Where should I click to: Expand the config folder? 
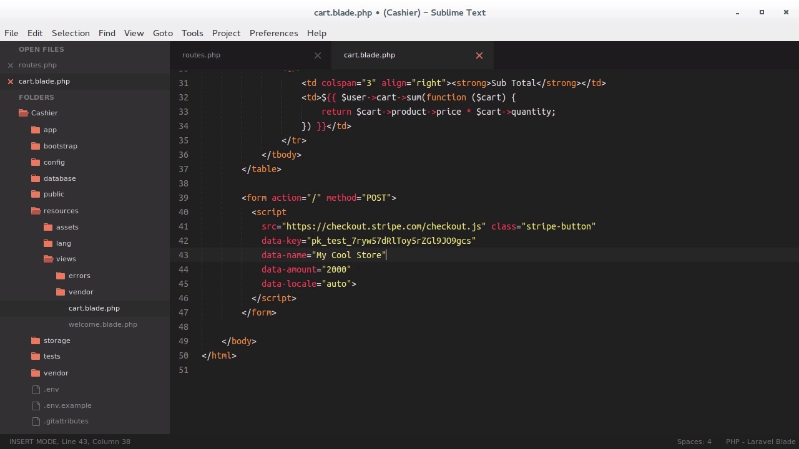[x=54, y=162]
